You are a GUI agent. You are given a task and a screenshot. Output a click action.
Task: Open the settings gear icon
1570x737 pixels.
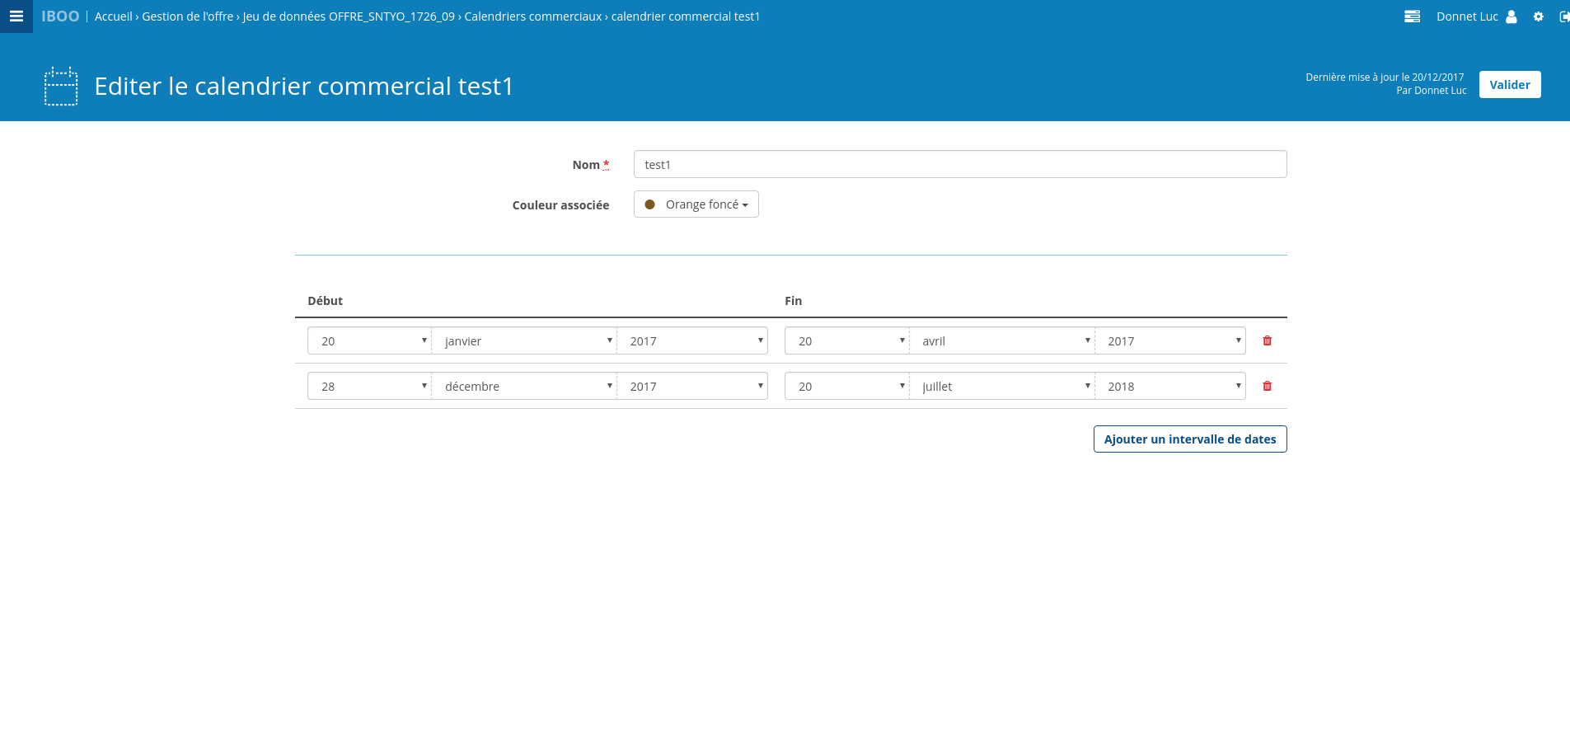click(1538, 16)
